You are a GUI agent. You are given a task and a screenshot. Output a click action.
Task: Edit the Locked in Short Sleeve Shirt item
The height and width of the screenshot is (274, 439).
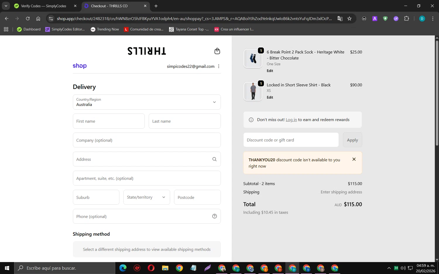270,97
